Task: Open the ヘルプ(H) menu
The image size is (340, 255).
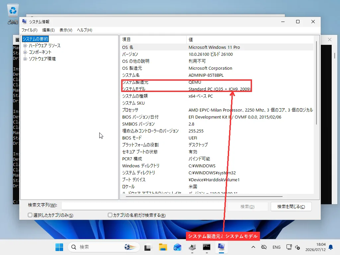Action: pyautogui.click(x=85, y=30)
